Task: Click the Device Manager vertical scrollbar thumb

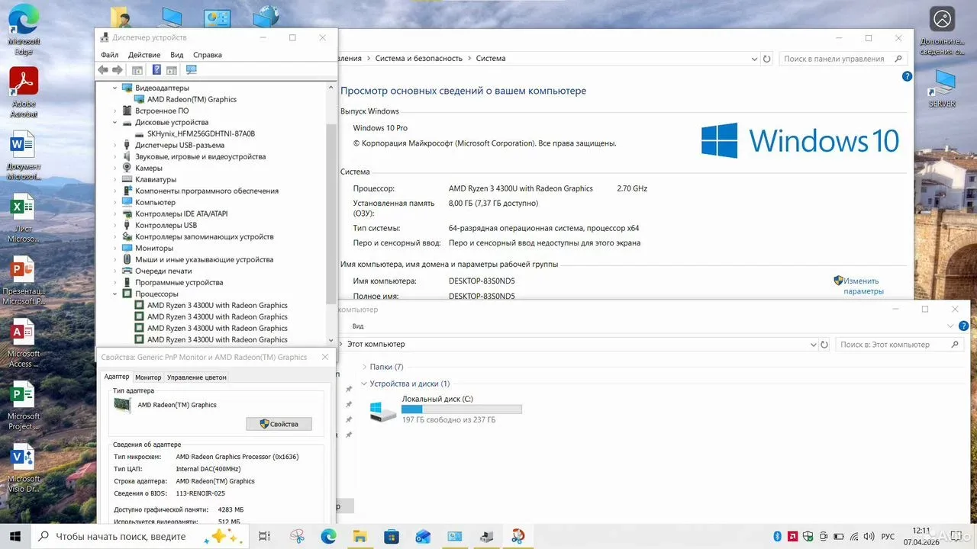Action: 331,213
